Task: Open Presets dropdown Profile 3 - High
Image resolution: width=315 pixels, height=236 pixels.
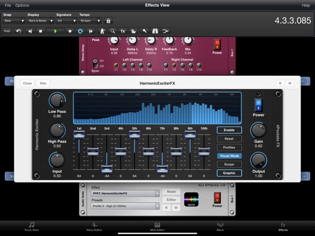Action: coord(125,206)
